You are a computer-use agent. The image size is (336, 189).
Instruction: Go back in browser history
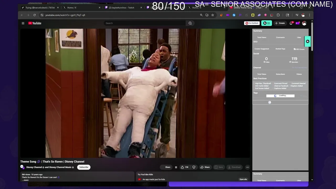pyautogui.click(x=22, y=15)
